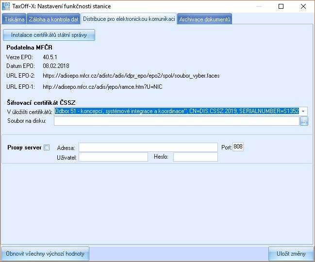Screen dimensions: 315x262
Task: Save settings with Uložit změny button
Action: click(291, 254)
